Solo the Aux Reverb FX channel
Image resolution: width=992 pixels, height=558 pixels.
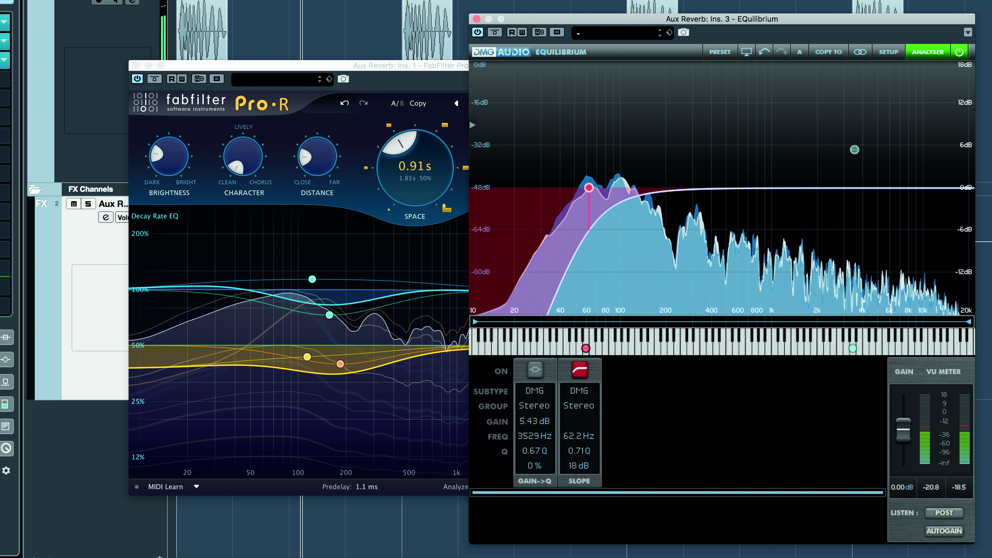[x=88, y=204]
